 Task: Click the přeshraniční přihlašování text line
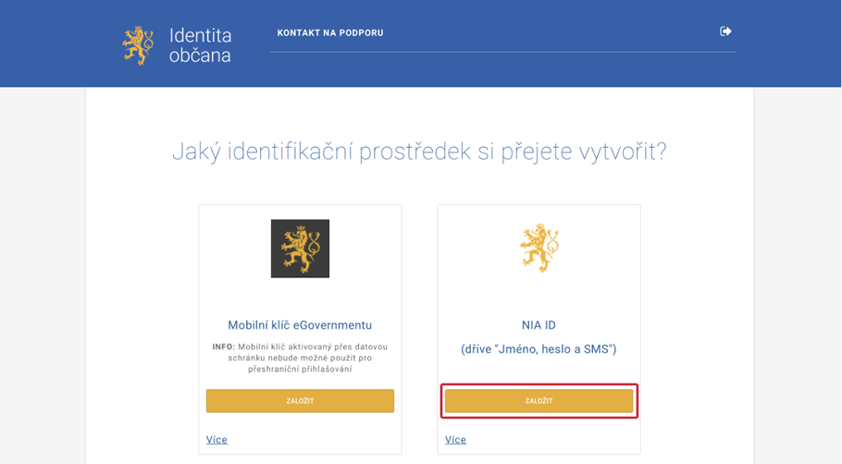pyautogui.click(x=300, y=369)
